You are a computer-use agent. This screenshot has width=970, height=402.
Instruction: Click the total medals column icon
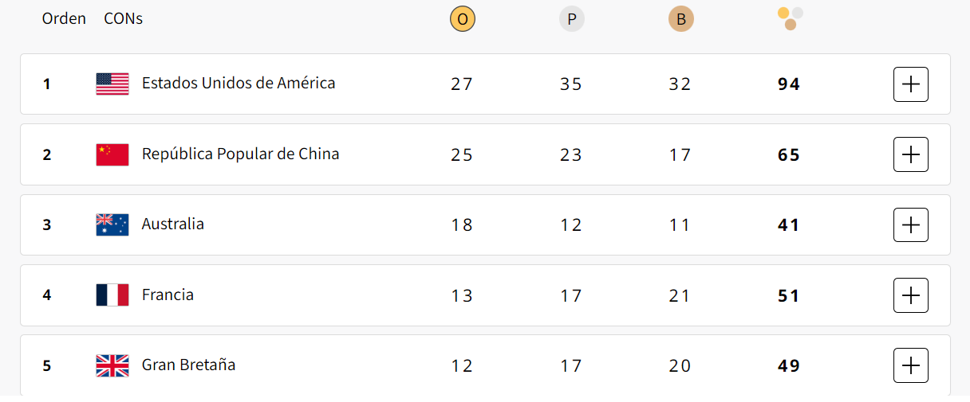tap(790, 18)
